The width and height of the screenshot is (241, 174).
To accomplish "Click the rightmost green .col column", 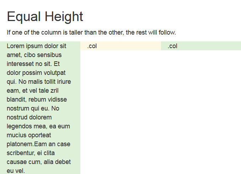I will (201, 46).
